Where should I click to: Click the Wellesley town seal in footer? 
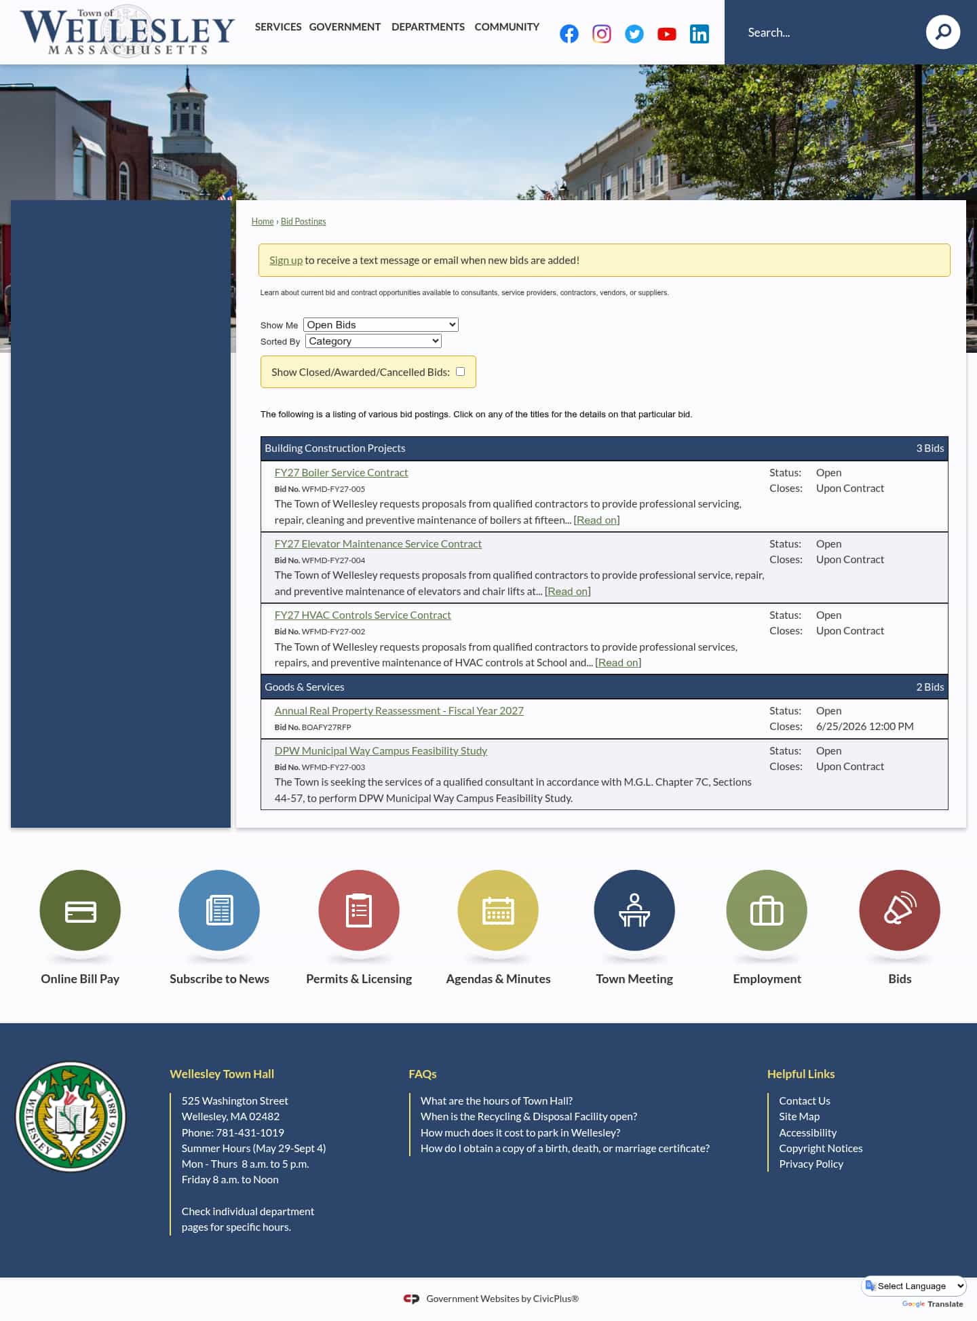click(x=71, y=1116)
